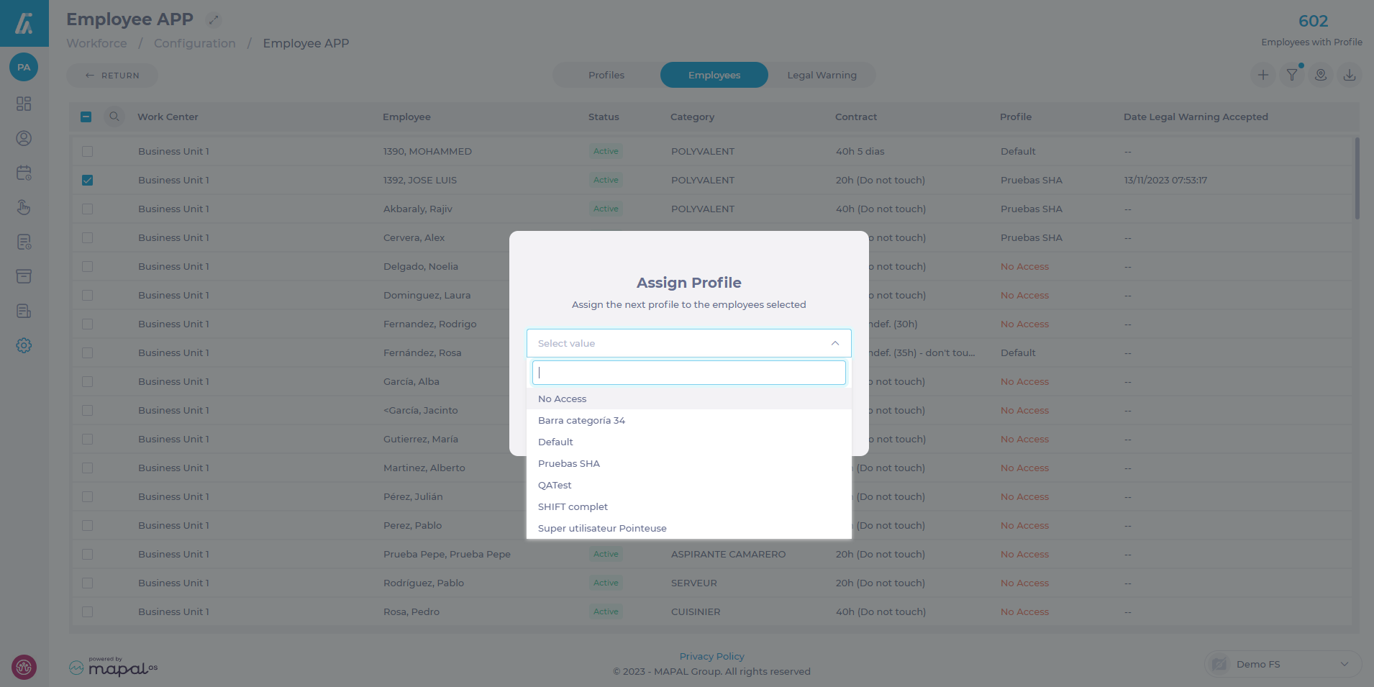This screenshot has height=687, width=1374.
Task: Open the filter icon in toolbar
Action: tap(1291, 75)
